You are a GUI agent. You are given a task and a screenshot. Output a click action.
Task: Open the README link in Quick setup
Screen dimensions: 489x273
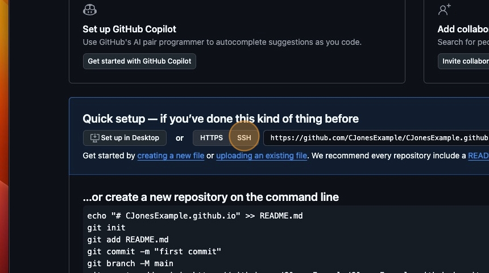(478, 156)
